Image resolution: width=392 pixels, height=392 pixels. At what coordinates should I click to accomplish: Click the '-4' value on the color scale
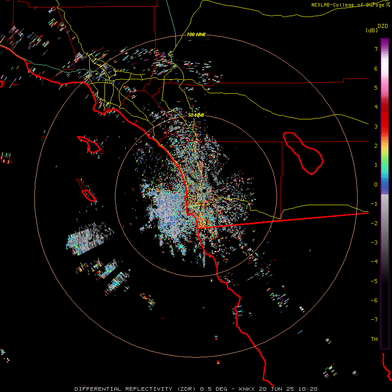374,261
